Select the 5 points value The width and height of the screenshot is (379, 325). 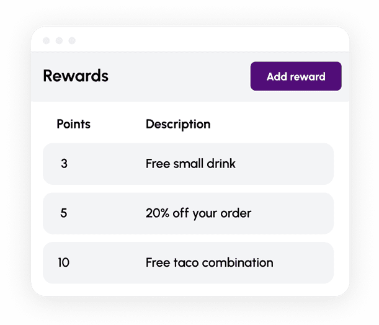[x=63, y=213]
